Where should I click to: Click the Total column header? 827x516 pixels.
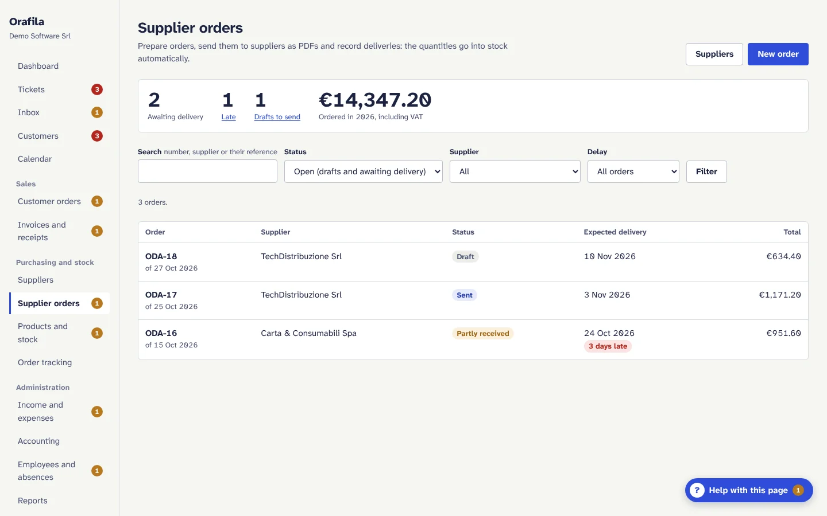click(x=792, y=232)
